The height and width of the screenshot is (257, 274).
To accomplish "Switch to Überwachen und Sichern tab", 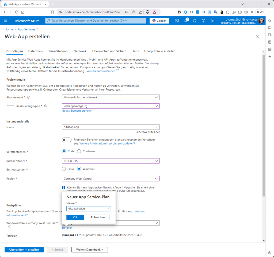I will pyautogui.click(x=109, y=51).
